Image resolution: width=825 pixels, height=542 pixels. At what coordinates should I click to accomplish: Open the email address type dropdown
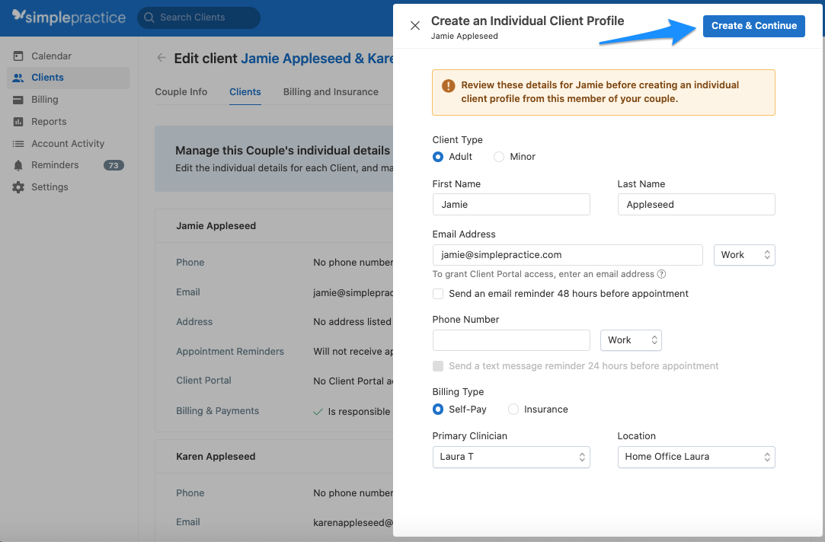point(744,255)
